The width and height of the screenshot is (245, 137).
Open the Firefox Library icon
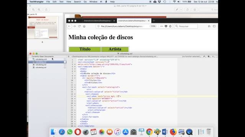point(209,26)
